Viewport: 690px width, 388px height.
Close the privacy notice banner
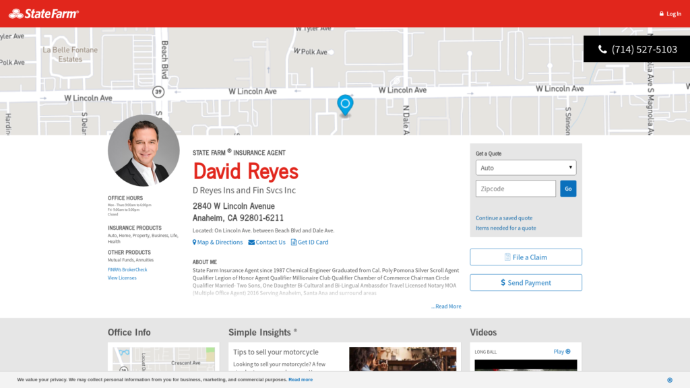point(669,380)
